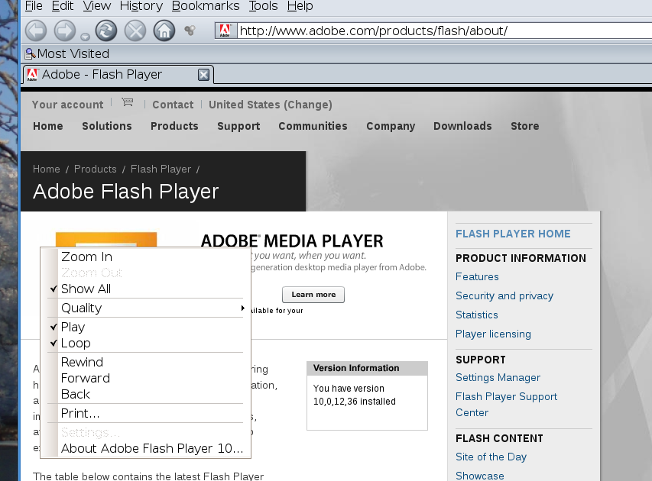Toggle the Play checked option
Screen dimensions: 652x481
145,327
